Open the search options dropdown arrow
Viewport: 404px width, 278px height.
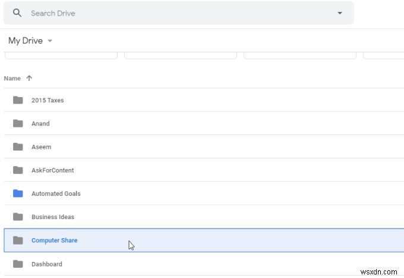340,13
